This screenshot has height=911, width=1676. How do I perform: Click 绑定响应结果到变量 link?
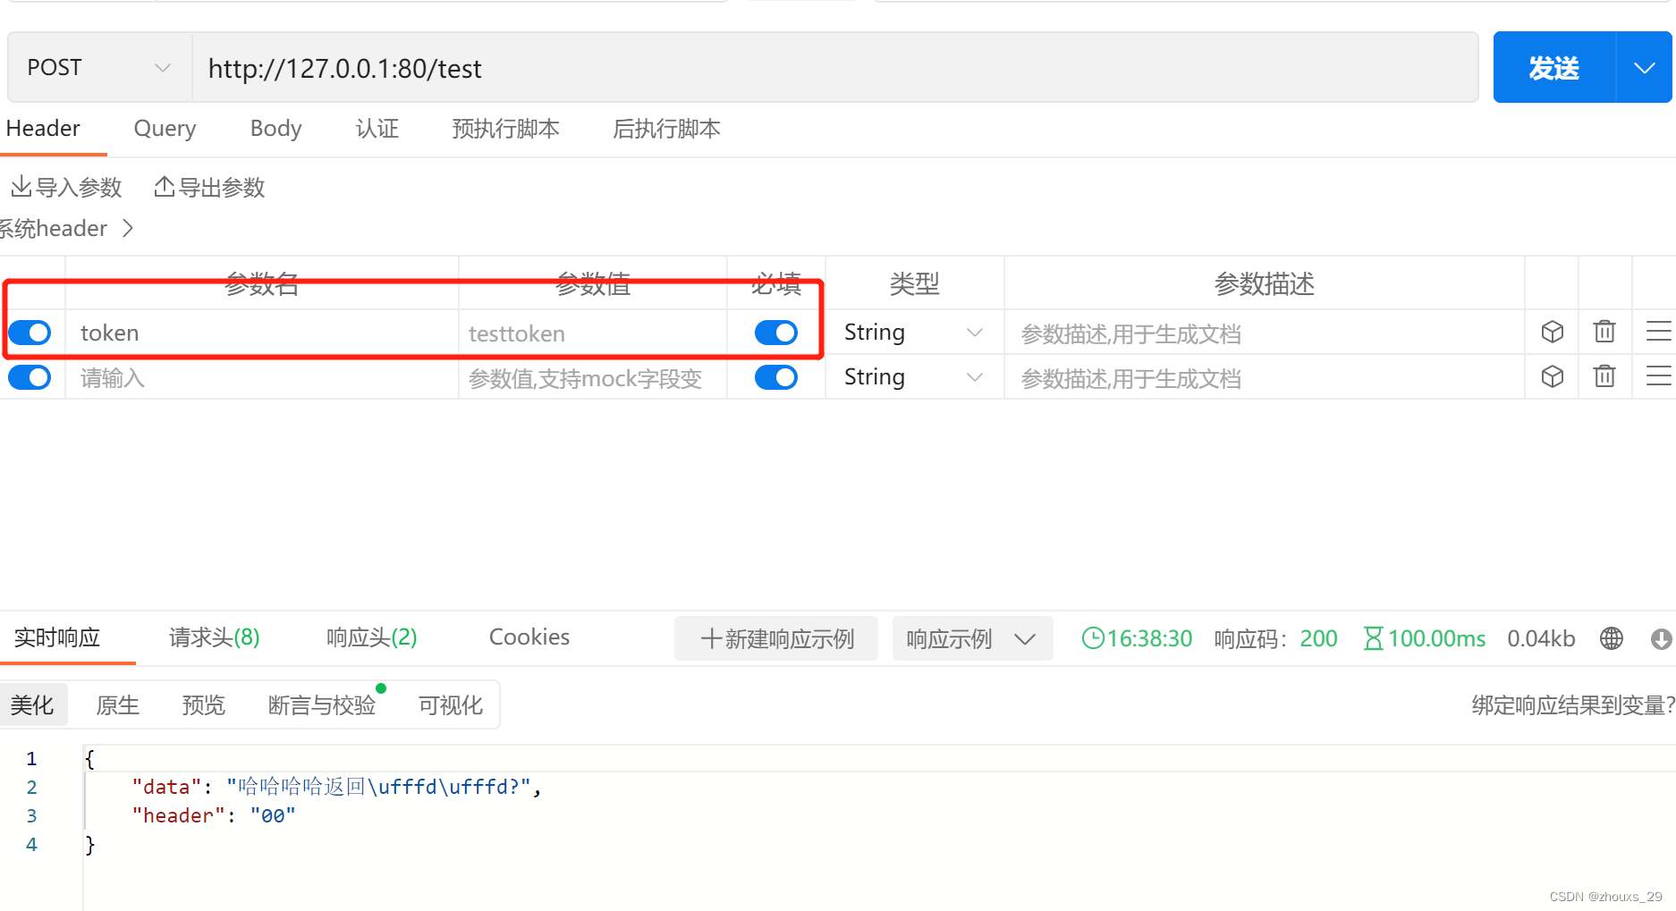[1572, 705]
